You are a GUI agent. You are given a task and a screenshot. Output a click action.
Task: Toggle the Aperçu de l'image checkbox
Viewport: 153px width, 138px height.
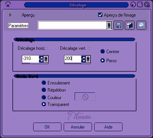click(100, 15)
